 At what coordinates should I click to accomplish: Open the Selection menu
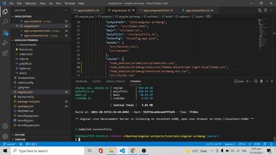(x=31, y=3)
